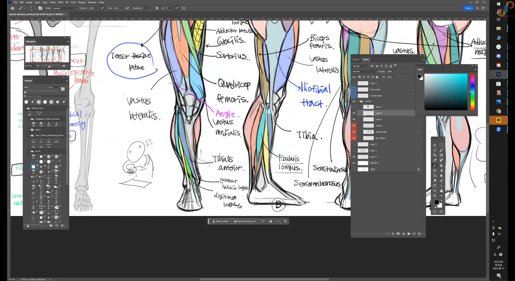Open the File menu
Viewport: 515px width, 281px height.
15,2
